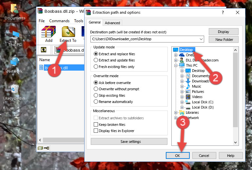Select Documents folder in the tree
This screenshot has width=252, height=170.
pyautogui.click(x=201, y=76)
